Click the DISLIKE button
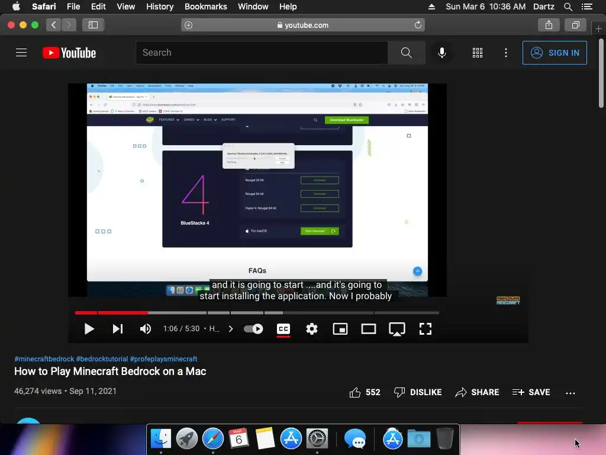Viewport: 606px width, 455px height. (418, 392)
